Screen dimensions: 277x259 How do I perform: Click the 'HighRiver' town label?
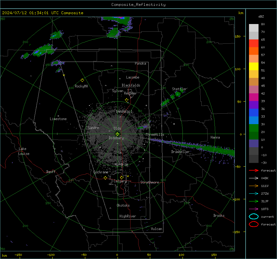coord(128,216)
